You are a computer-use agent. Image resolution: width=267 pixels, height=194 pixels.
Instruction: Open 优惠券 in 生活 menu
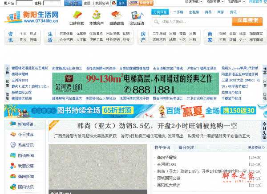click(81, 34)
